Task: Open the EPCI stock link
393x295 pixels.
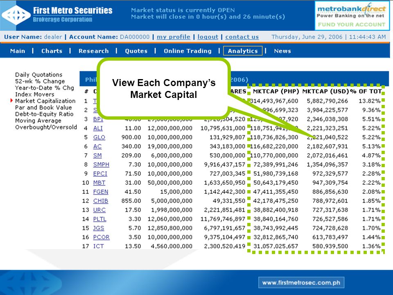Action: pos(100,173)
